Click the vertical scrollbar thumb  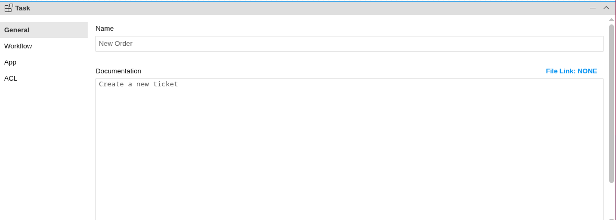(x=611, y=104)
